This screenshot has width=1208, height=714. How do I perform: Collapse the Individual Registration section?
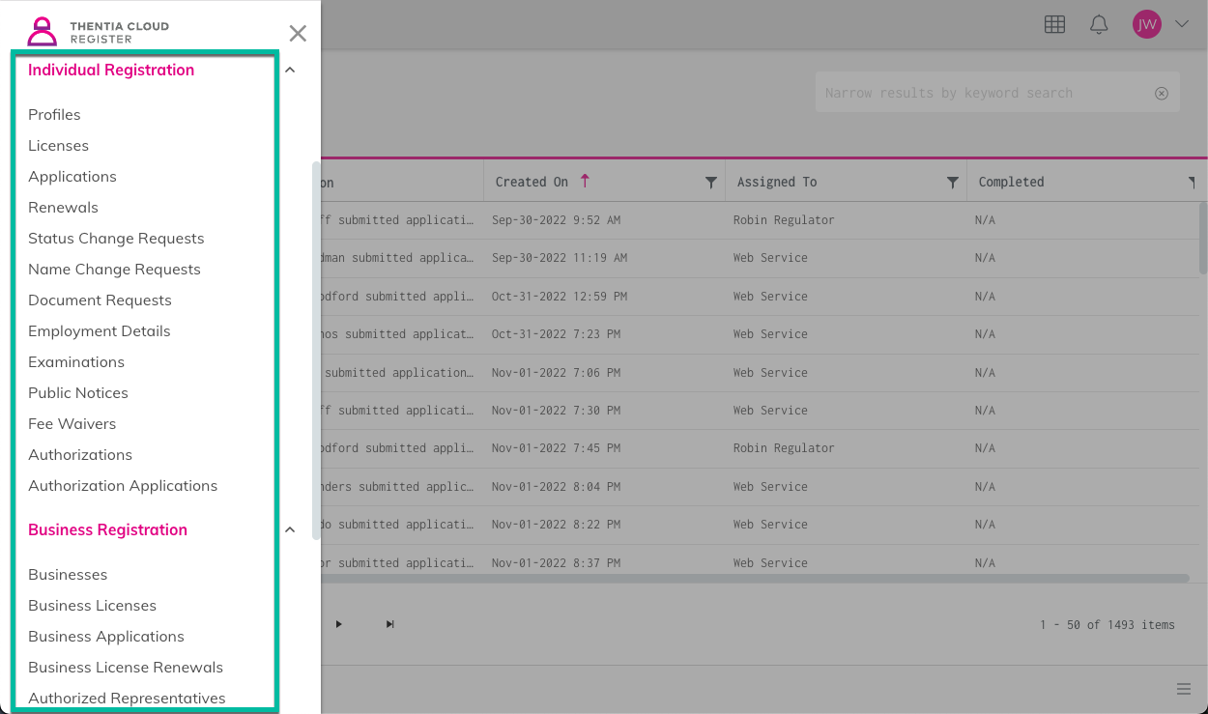(290, 70)
